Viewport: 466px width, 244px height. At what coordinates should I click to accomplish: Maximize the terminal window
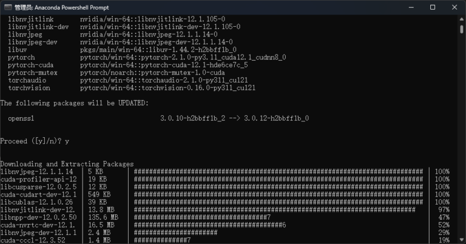pos(433,7)
